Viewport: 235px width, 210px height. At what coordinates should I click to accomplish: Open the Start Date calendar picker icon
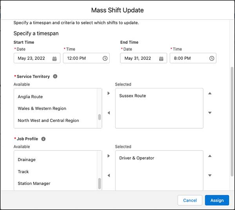coord(54,59)
